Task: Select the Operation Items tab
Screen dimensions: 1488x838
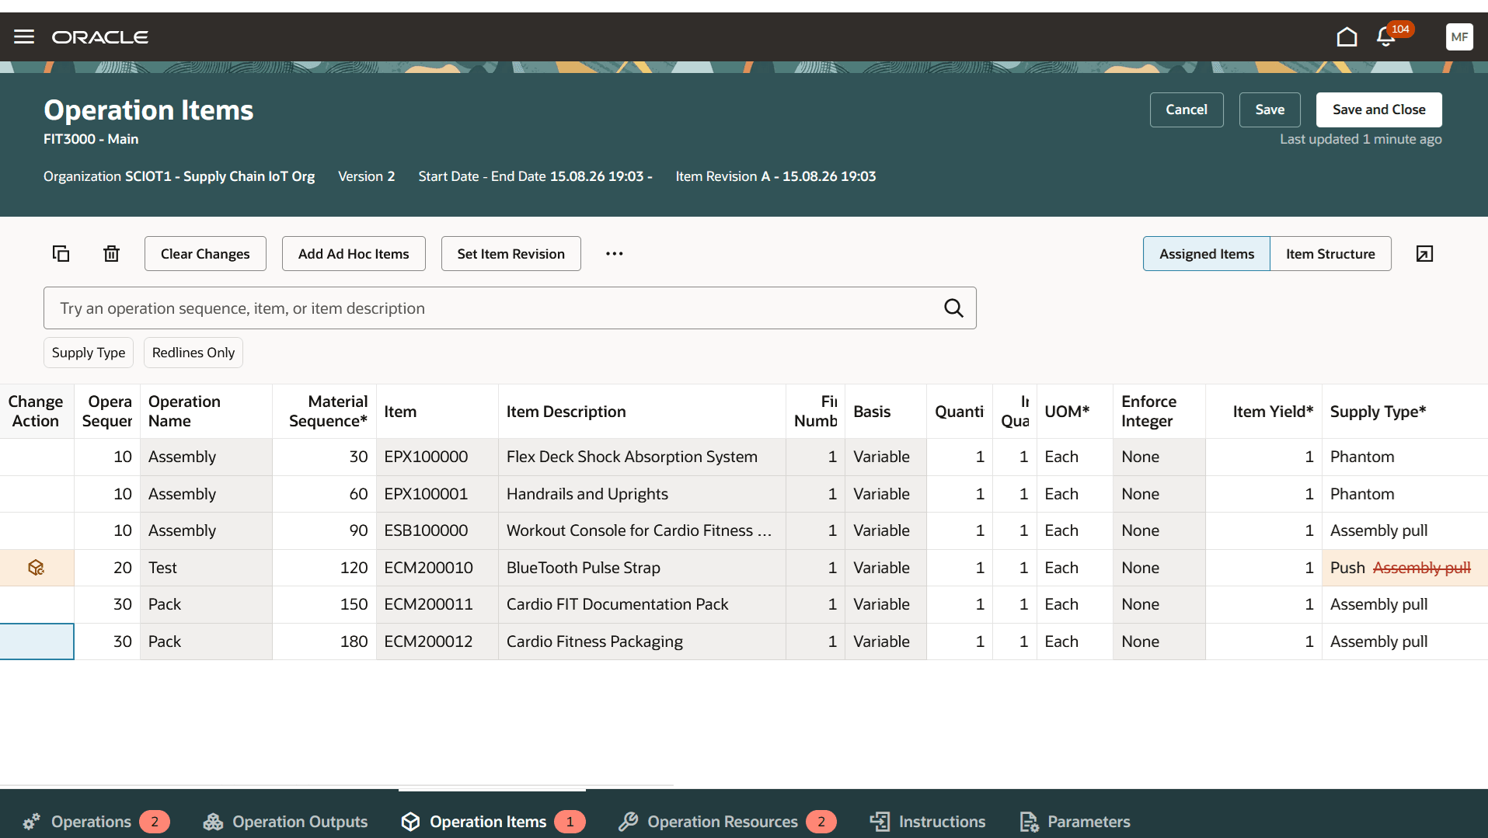Action: click(x=493, y=822)
